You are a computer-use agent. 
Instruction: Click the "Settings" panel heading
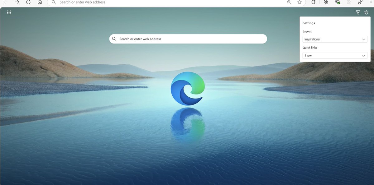(309, 23)
